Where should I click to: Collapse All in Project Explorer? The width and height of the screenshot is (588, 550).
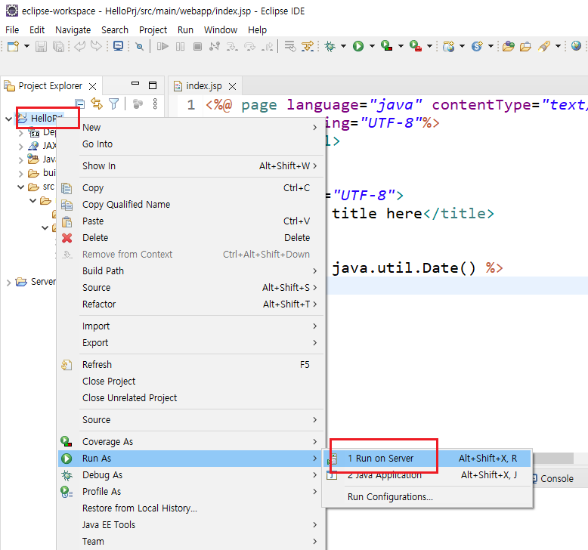pyautogui.click(x=79, y=104)
